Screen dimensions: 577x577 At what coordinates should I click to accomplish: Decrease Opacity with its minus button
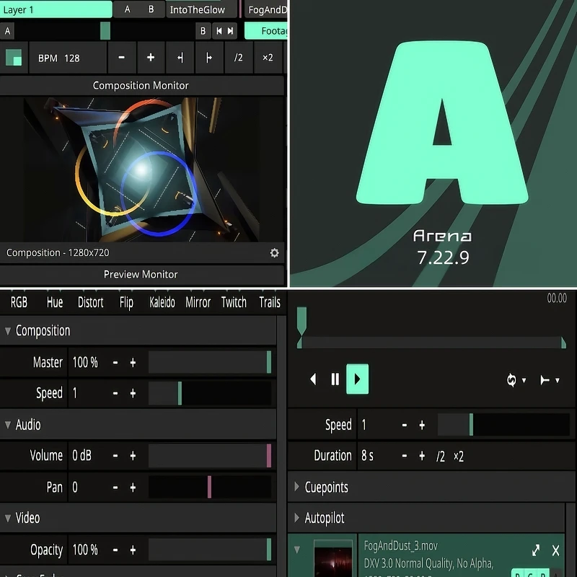click(115, 550)
